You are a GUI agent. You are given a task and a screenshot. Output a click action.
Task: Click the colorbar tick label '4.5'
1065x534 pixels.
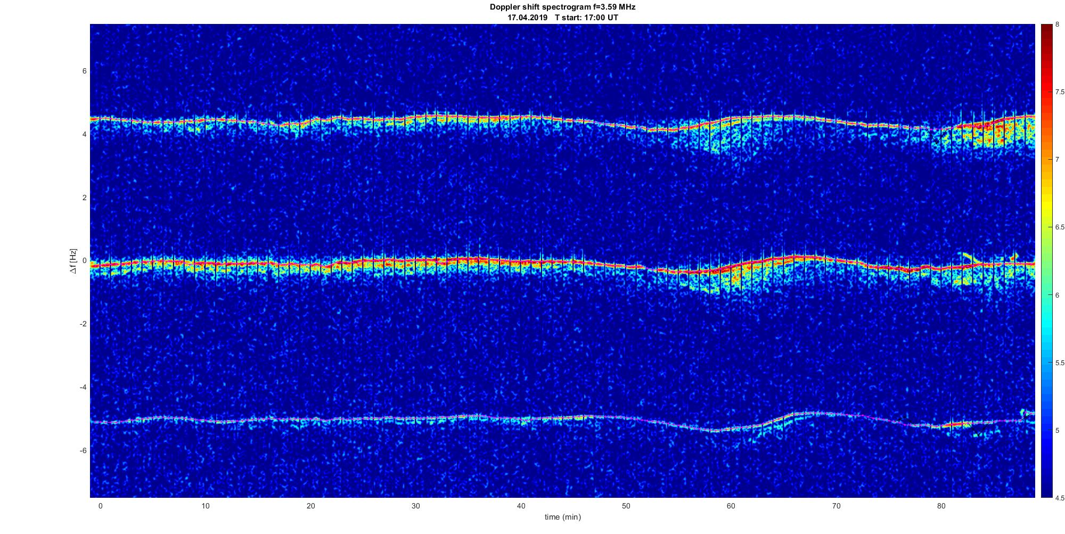point(1060,498)
